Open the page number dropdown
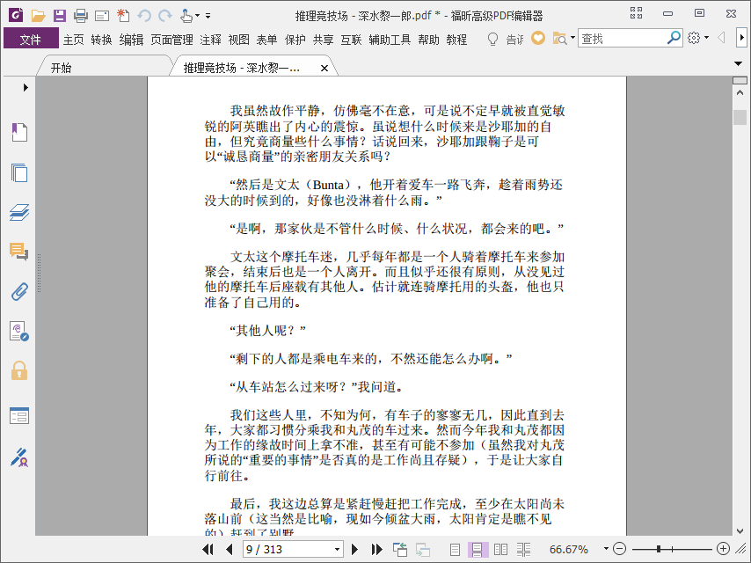This screenshot has height=563, width=751. point(337,549)
